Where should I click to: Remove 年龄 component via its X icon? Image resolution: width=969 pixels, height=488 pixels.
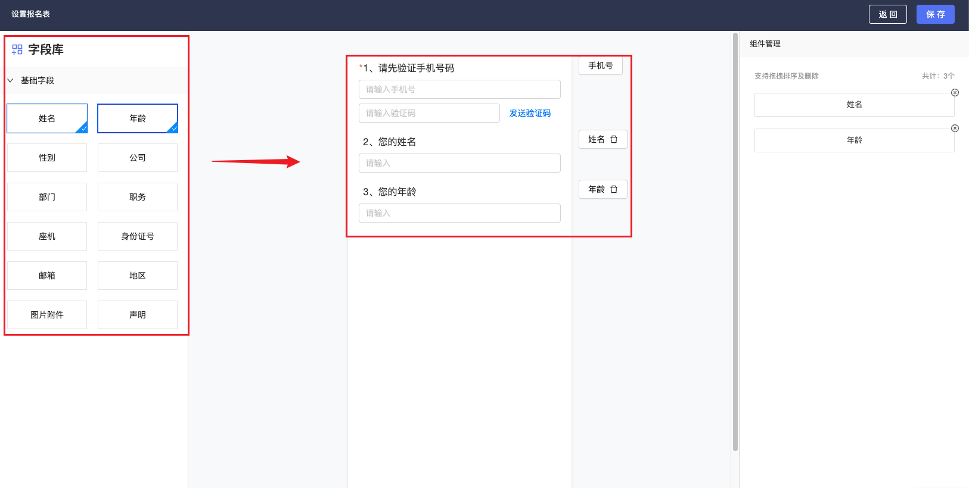pyautogui.click(x=955, y=129)
